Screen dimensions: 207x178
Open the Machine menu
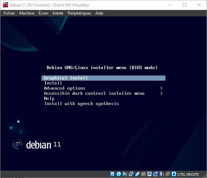click(27, 13)
